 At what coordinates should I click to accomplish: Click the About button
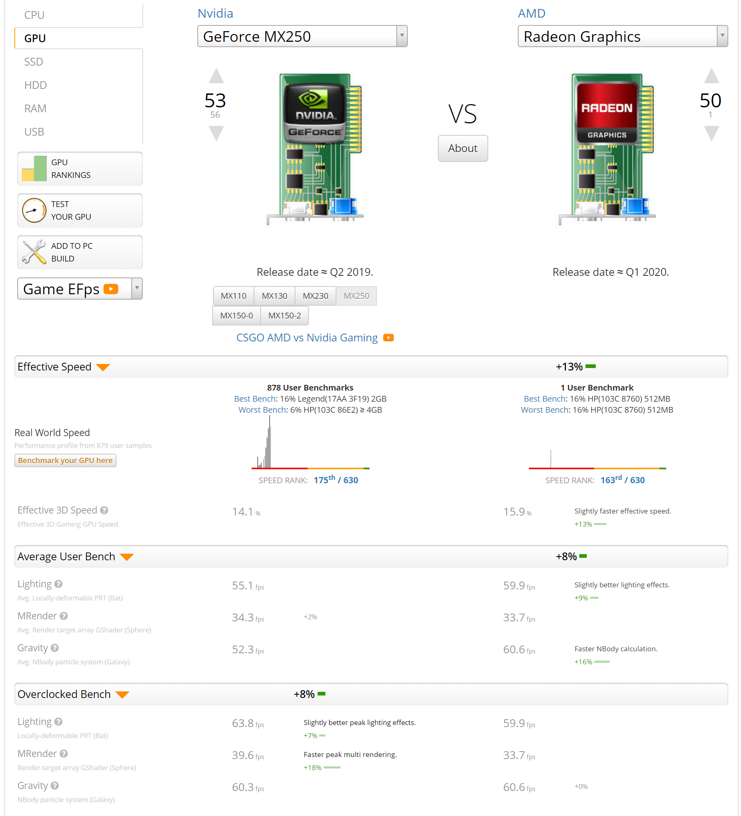(463, 148)
